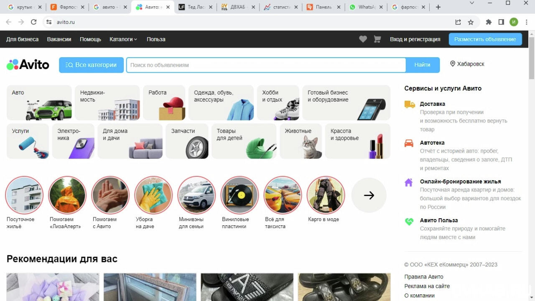Click the Хабаровск location pin

[452, 64]
